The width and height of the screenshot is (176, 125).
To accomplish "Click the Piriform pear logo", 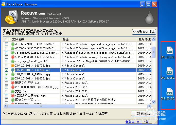I will (x=150, y=17).
